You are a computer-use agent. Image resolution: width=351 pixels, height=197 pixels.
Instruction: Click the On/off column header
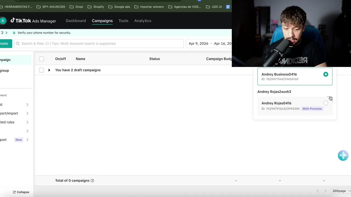[60, 59]
